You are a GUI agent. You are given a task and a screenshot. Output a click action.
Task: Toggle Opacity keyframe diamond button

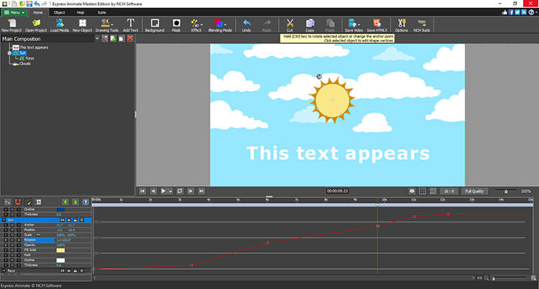pyautogui.click(x=12, y=245)
